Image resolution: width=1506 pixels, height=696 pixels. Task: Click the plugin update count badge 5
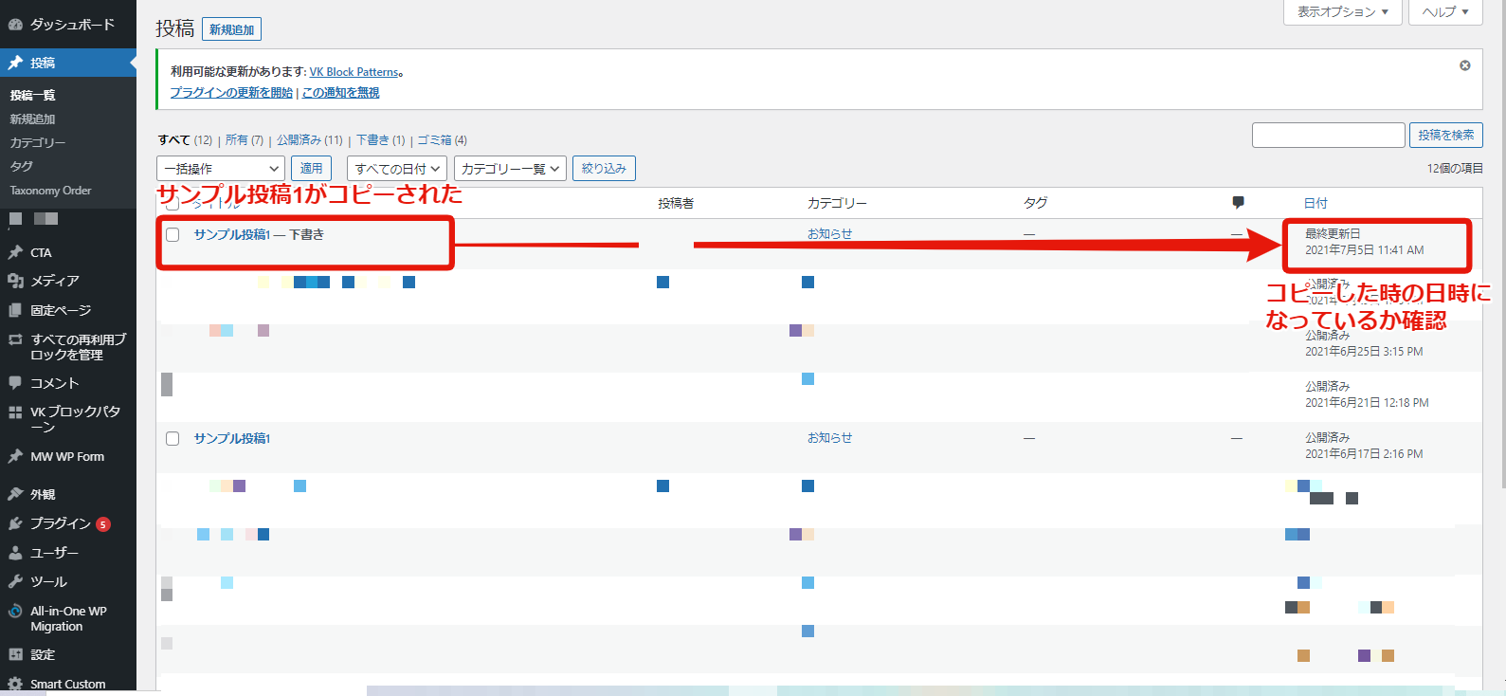click(103, 524)
